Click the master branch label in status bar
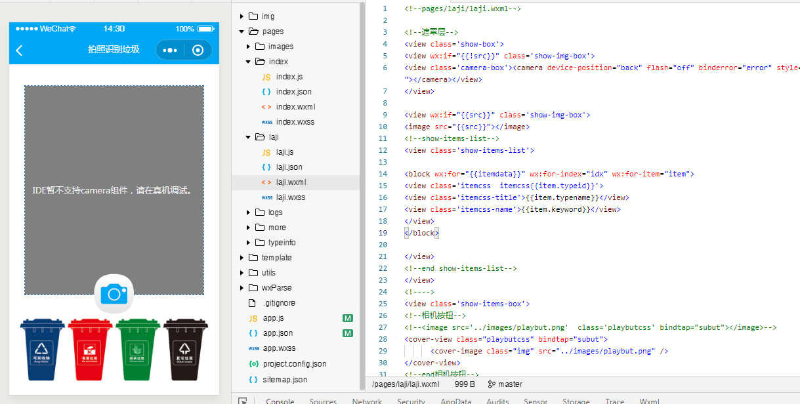The image size is (800, 404). pos(510,384)
